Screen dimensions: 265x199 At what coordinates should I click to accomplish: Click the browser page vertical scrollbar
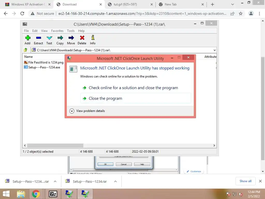[x=263, y=108]
